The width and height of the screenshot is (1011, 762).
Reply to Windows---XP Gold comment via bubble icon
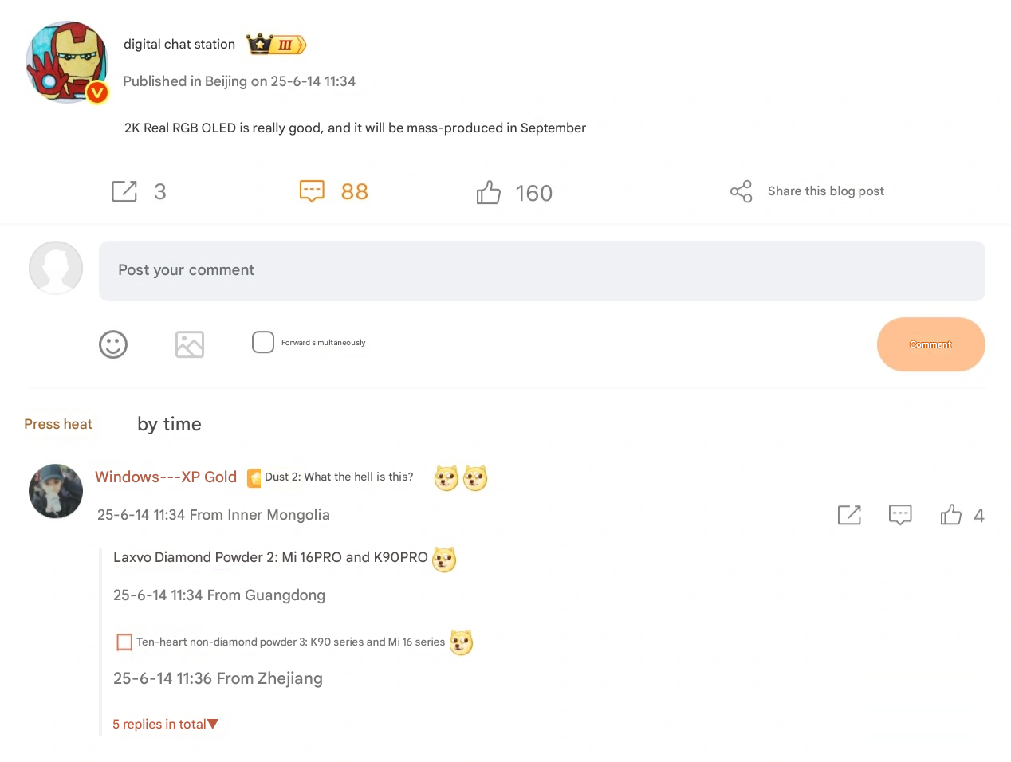pyautogui.click(x=900, y=515)
